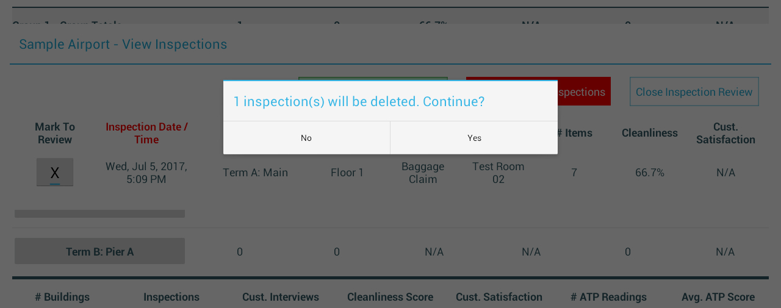Screen dimensions: 781x308
Task: Click the Test Room 02 cell
Action: click(498, 173)
